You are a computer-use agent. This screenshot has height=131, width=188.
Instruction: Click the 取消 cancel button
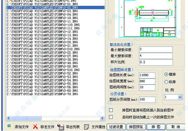point(176,127)
